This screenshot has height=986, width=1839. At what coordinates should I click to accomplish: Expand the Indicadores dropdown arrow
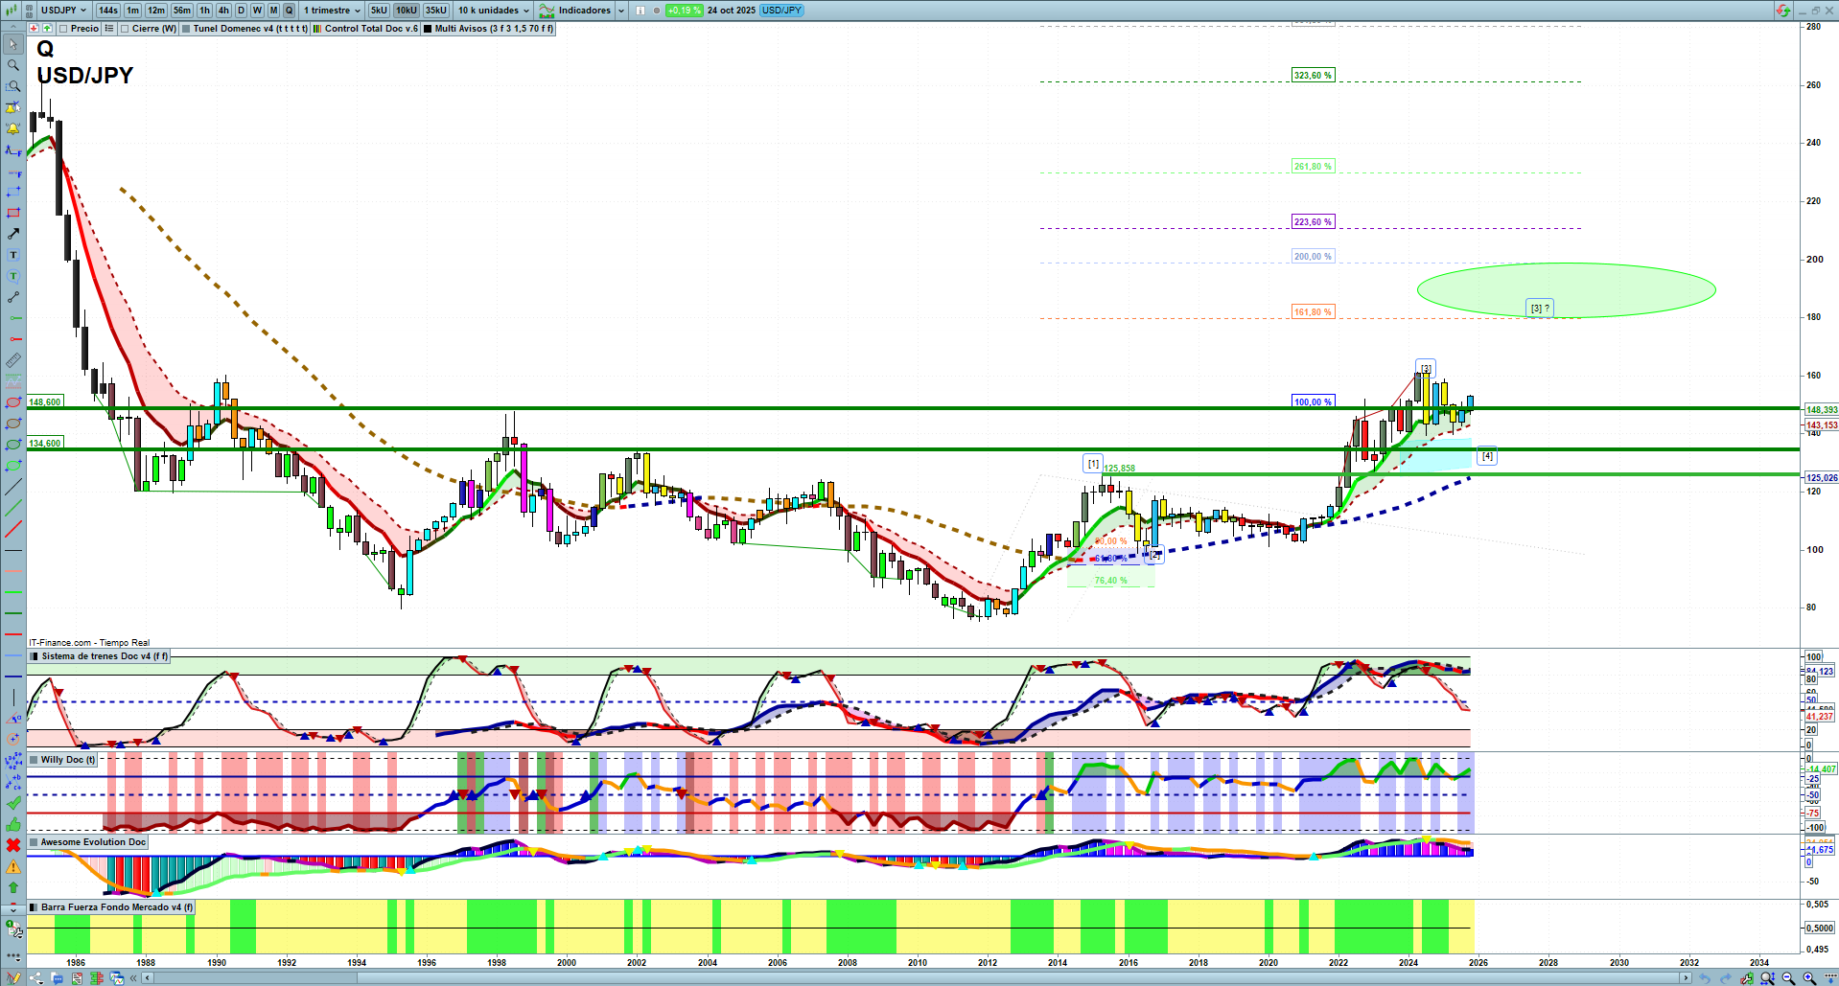click(x=621, y=11)
